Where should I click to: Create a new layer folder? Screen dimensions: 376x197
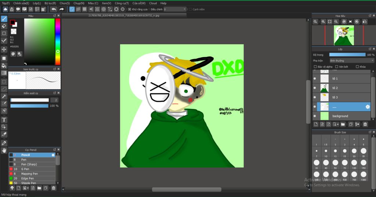pyautogui.click(x=343, y=124)
